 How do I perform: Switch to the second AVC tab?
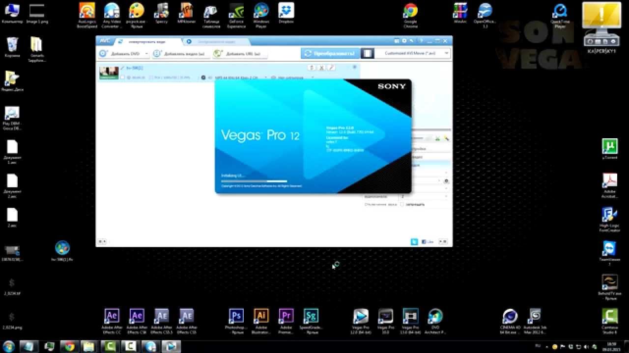coord(216,42)
